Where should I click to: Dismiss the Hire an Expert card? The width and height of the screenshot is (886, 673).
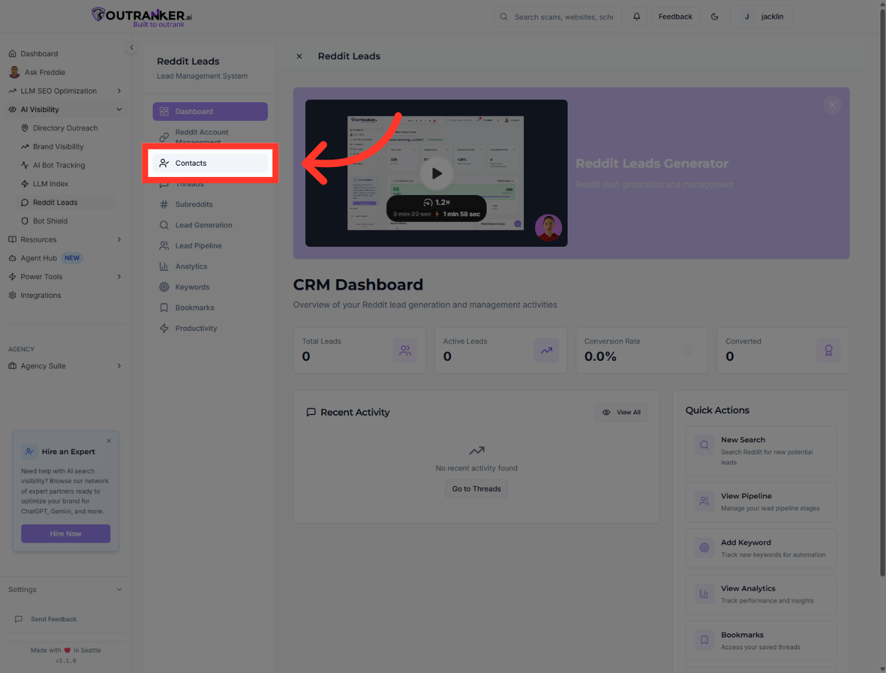[109, 441]
